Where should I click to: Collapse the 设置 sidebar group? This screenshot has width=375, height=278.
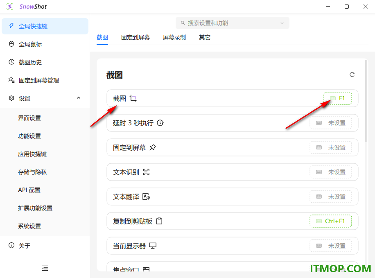click(x=79, y=98)
